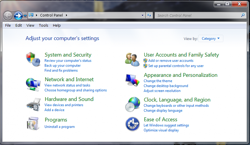Image resolution: width=250 pixels, height=145 pixels.
Task: Open System and Security shield icon
Action: coord(33,59)
